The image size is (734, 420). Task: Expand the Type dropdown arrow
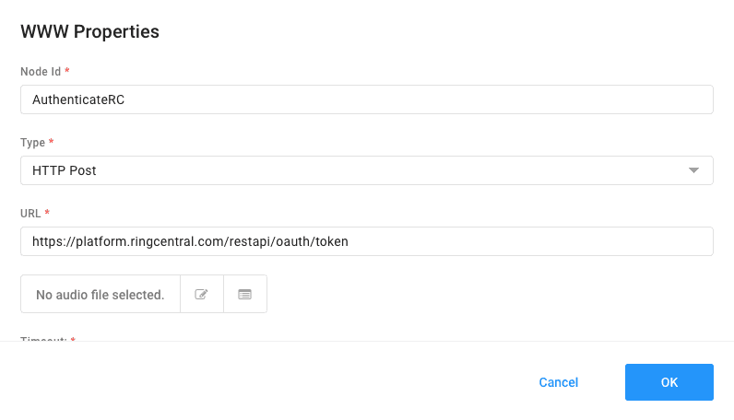coord(694,170)
